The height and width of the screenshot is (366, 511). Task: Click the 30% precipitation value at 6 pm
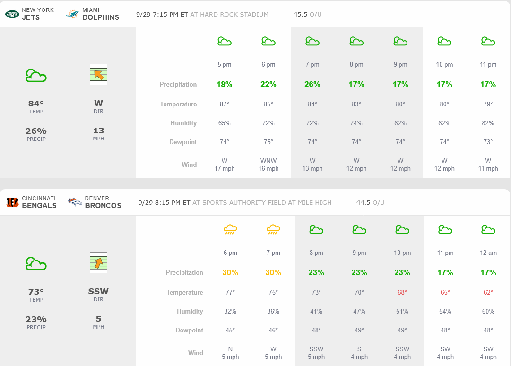[x=230, y=273]
